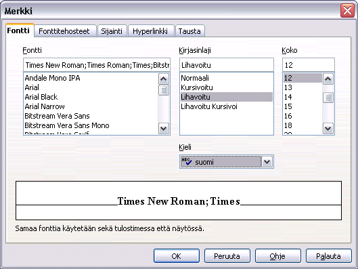Click the font list scrollbar thumb

point(164,90)
